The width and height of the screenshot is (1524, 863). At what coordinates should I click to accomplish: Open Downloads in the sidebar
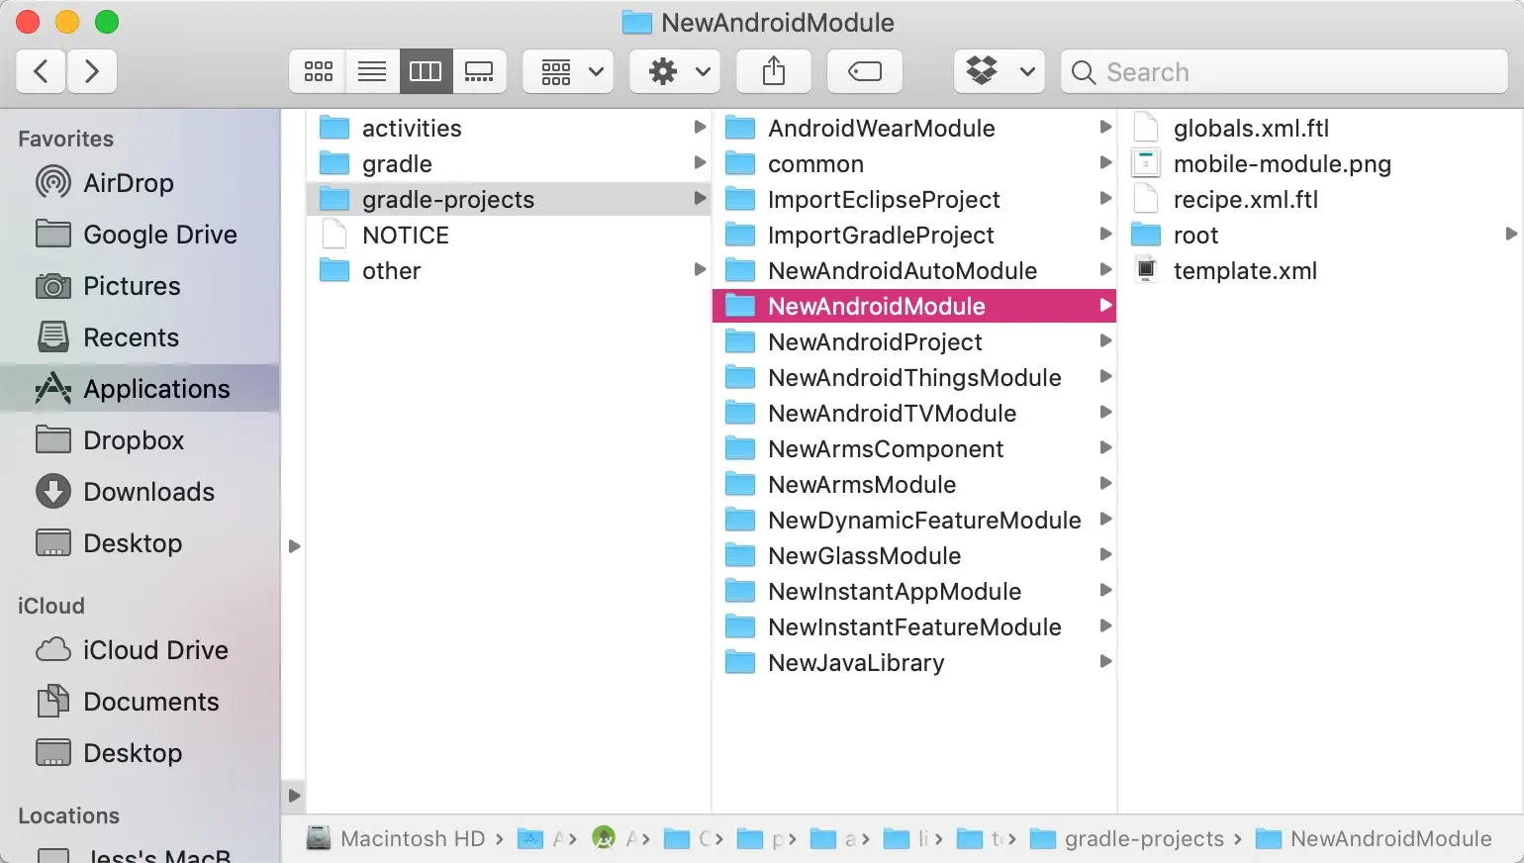(x=140, y=492)
